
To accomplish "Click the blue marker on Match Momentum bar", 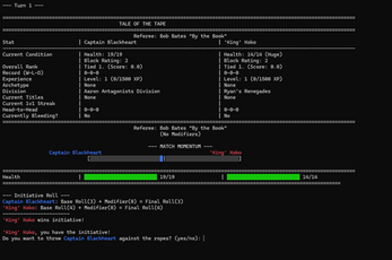I will pyautogui.click(x=161, y=159).
